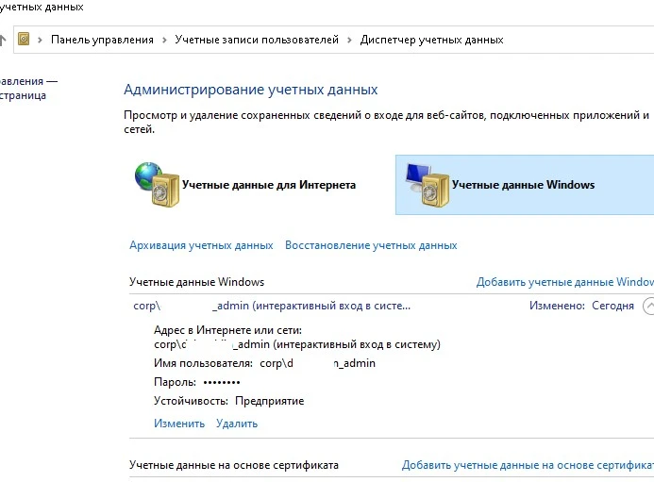
Task: Expand the chevron after "Панель управления" breadcrumb
Action: (164, 40)
